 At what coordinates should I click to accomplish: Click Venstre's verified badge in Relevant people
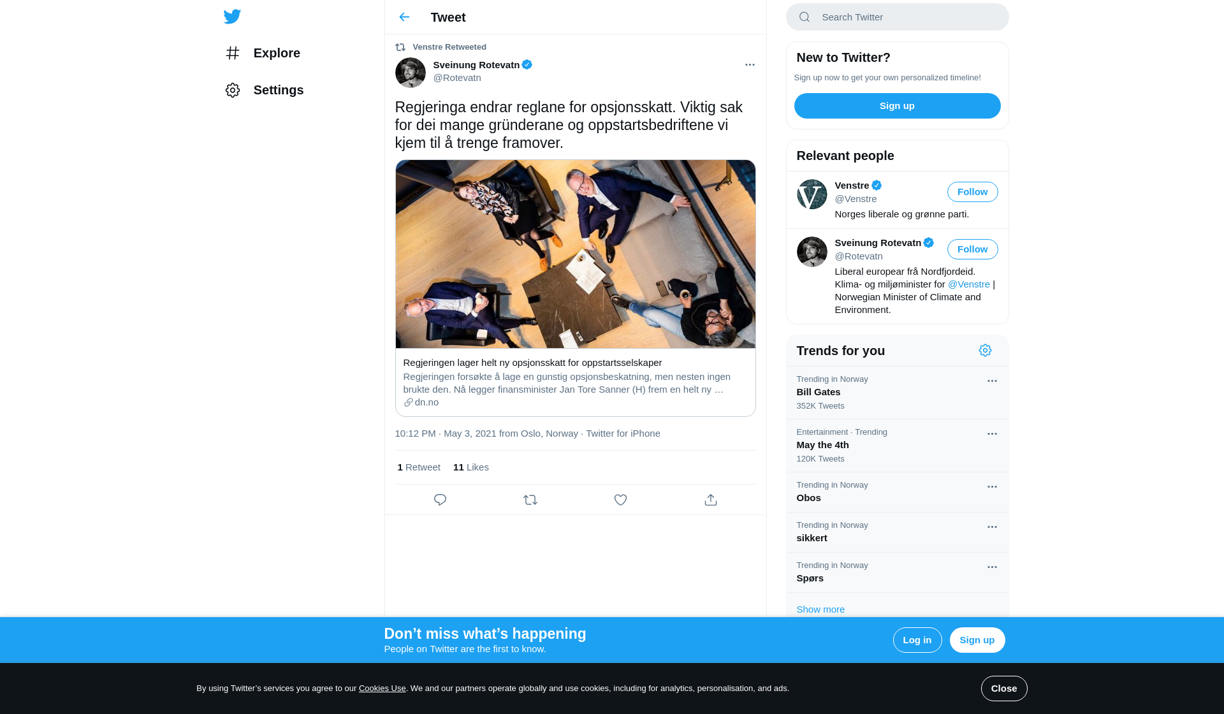[877, 186]
